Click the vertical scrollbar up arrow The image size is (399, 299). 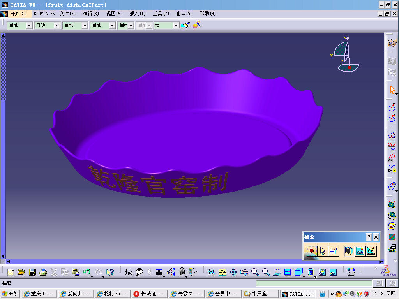click(3, 35)
